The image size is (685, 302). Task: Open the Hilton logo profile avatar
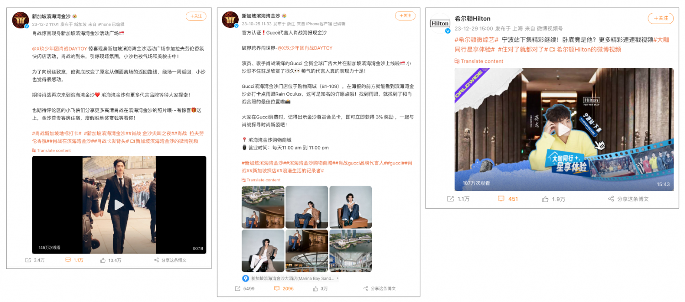(441, 23)
